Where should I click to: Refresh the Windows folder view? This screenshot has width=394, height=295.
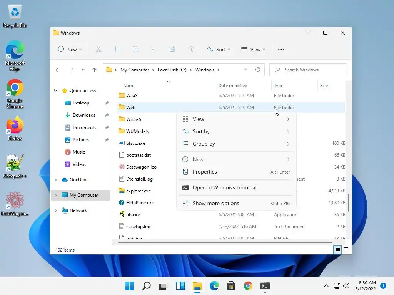coord(258,70)
